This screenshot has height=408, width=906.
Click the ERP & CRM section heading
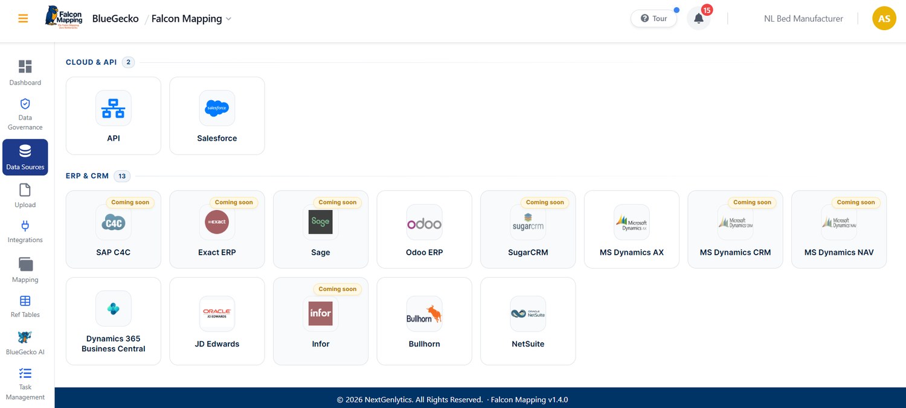click(87, 176)
